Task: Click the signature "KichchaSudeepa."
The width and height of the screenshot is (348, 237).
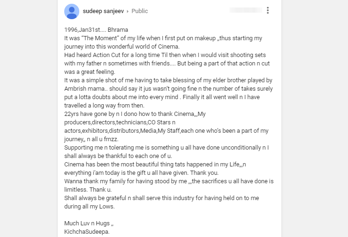Action: (x=87, y=231)
